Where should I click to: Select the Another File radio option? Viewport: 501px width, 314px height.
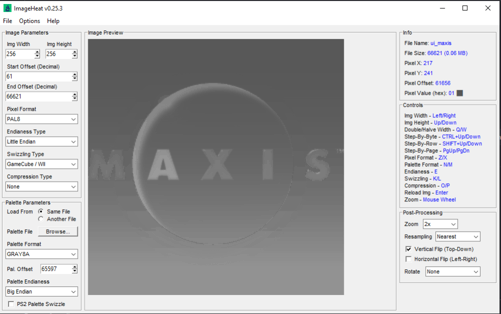41,219
